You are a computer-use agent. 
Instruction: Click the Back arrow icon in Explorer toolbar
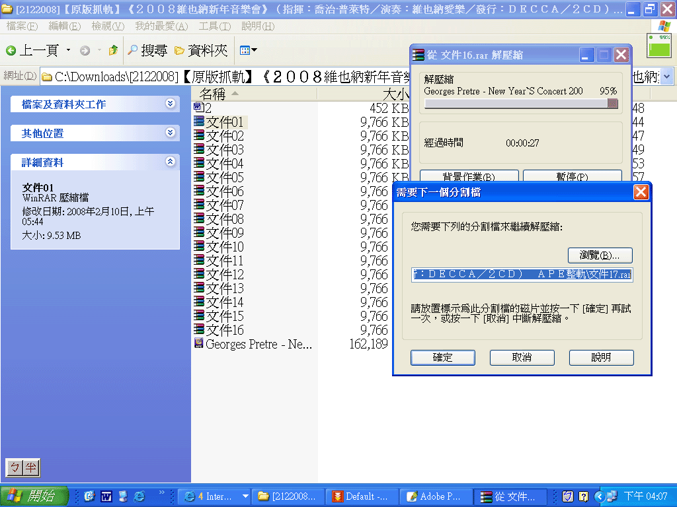[11, 51]
